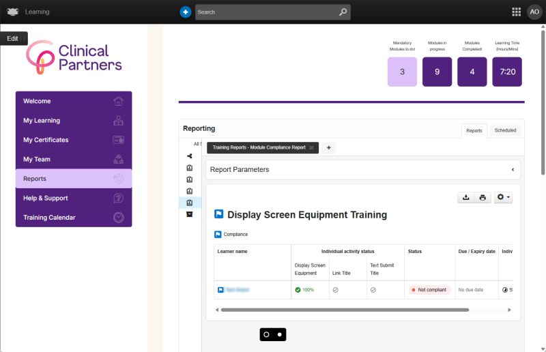546x352 pixels.
Task: Click the blue plus add button
Action: 185,12
